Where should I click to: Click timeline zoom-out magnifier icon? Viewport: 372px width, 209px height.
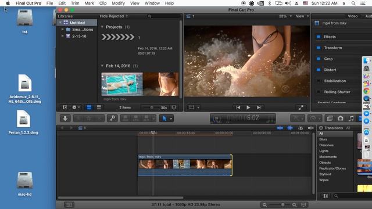coord(264,205)
